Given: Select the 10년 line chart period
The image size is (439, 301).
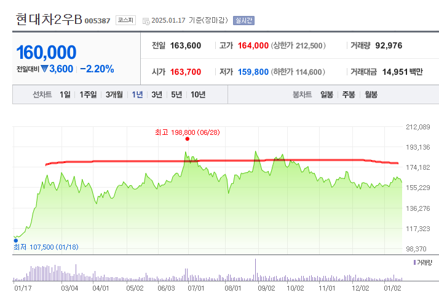Looking at the screenshot, I should pyautogui.click(x=198, y=94).
